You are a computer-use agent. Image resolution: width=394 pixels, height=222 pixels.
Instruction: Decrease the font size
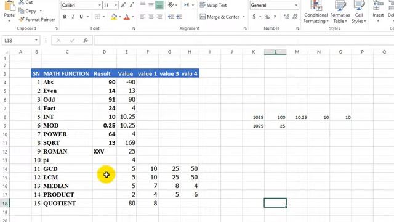click(132, 5)
